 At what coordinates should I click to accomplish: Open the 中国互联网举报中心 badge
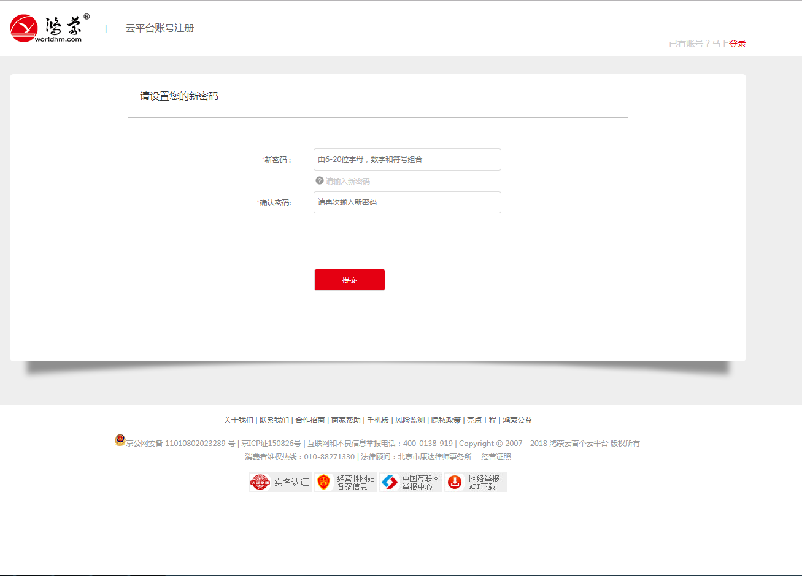[x=411, y=482]
